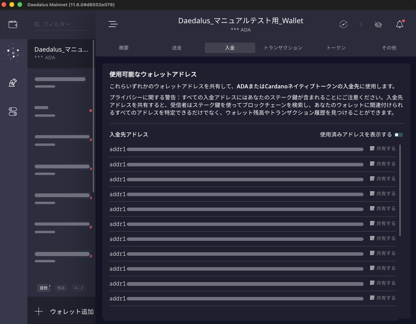
Task: Open the トランザクション tab
Action: [x=283, y=48]
